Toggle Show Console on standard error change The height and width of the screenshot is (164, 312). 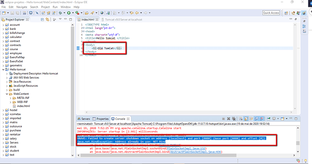coord(262,119)
